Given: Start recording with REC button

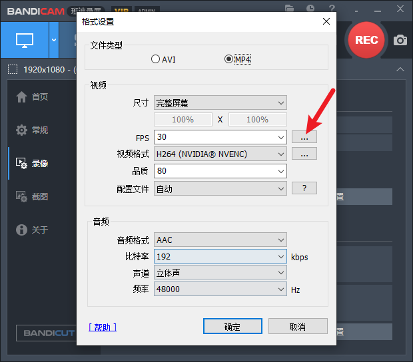Looking at the screenshot, I should 366,40.
